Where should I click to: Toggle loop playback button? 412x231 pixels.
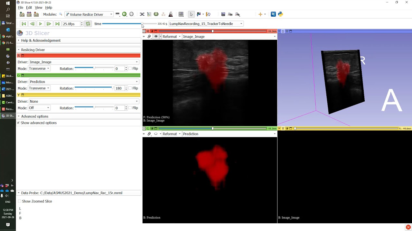pos(88,24)
